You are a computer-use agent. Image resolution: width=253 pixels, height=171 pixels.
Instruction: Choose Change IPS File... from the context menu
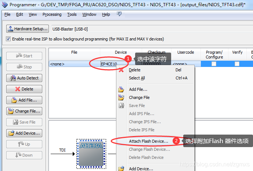pyautogui.click(x=155, y=122)
